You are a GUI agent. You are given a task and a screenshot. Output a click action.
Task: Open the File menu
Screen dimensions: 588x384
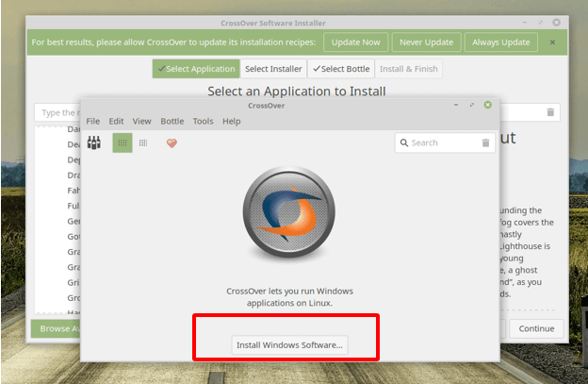point(92,122)
